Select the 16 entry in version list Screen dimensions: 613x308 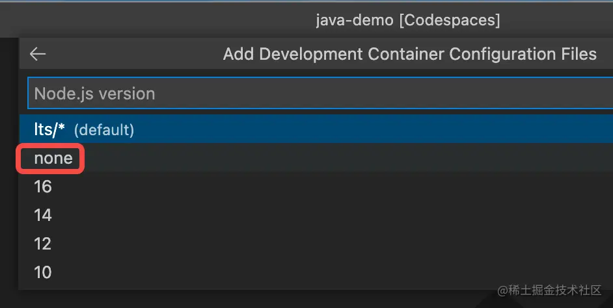(x=316, y=186)
